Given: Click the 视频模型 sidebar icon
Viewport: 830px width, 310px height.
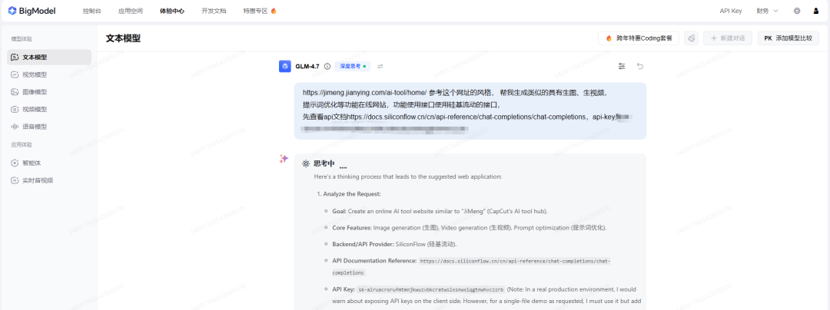Looking at the screenshot, I should [15, 109].
